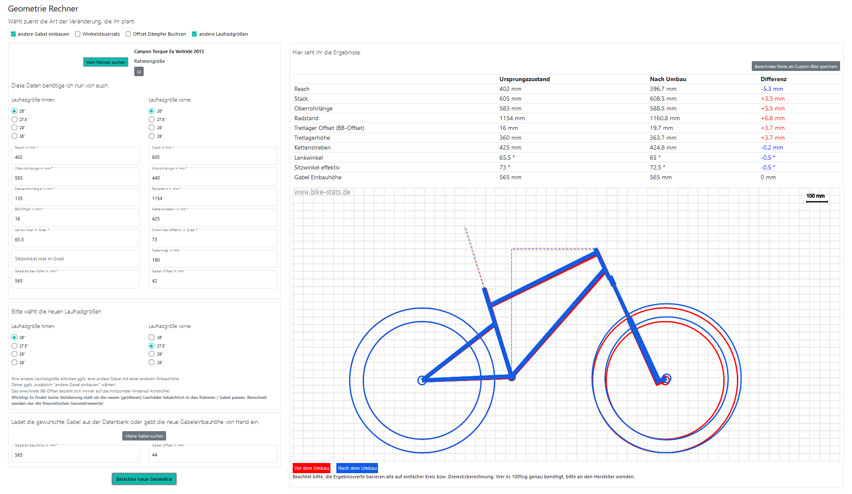The height and width of the screenshot is (494, 852).
Task: Select frame size M button
Action: pyautogui.click(x=139, y=72)
